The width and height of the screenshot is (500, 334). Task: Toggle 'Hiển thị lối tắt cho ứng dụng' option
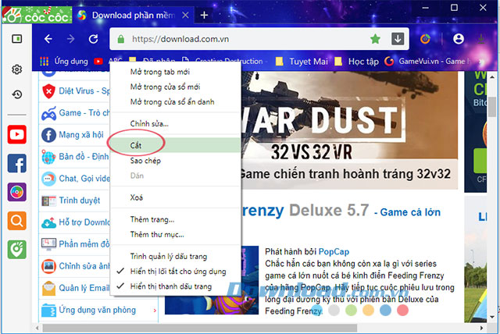(177, 272)
